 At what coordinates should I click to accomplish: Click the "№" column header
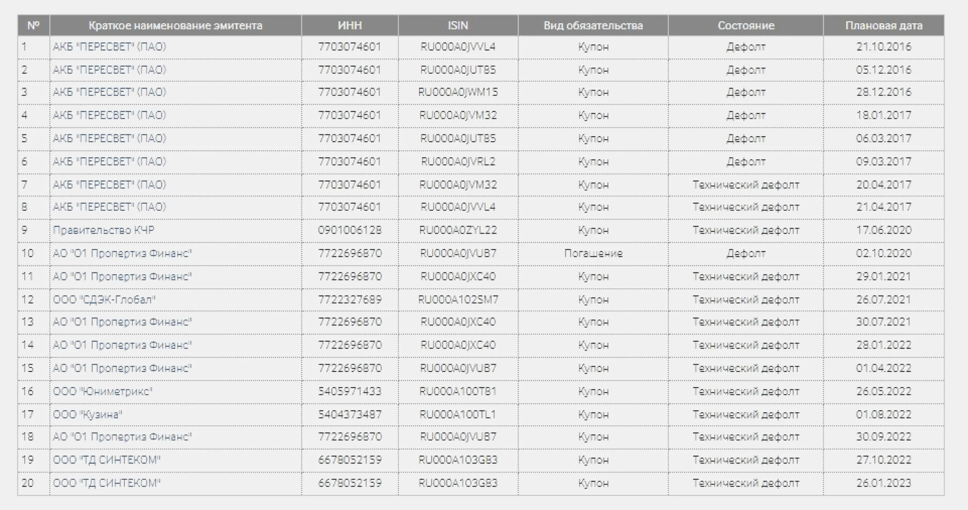tap(33, 25)
